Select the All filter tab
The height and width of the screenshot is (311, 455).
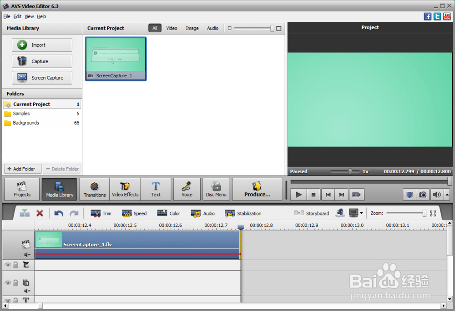(x=155, y=28)
